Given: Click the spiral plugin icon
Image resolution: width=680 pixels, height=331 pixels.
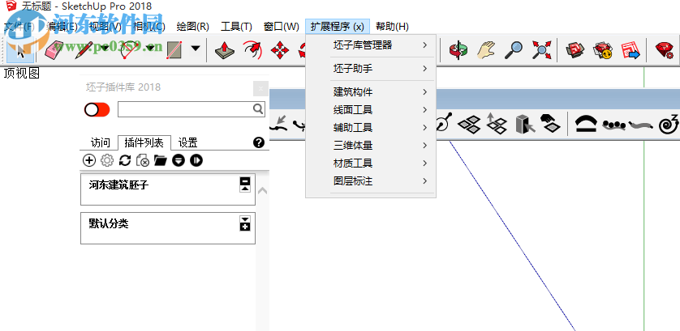Looking at the screenshot, I should [668, 124].
